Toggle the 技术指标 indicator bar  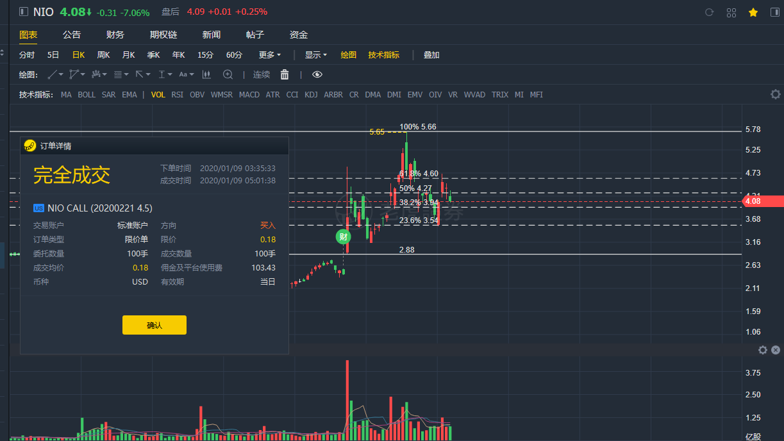383,55
